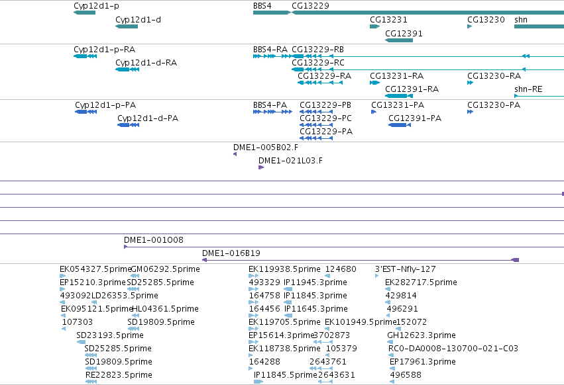The width and height of the screenshot is (564, 385).
Task: Click the 429814 feature label
Action: pos(401,296)
